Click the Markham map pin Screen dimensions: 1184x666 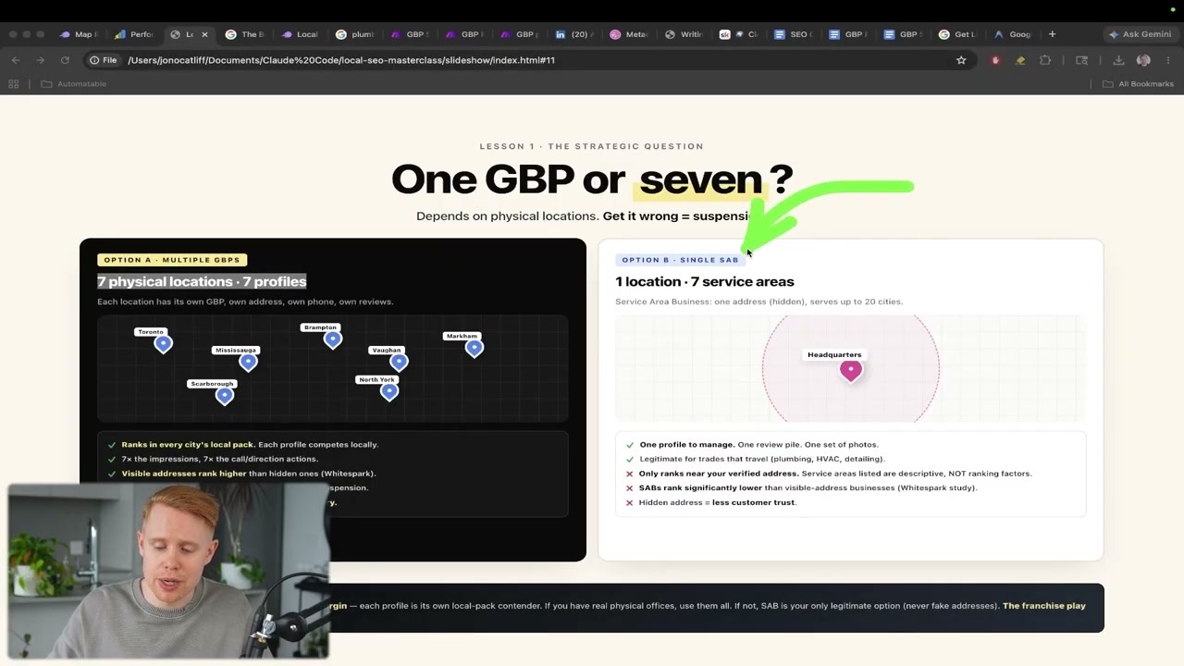tap(474, 348)
